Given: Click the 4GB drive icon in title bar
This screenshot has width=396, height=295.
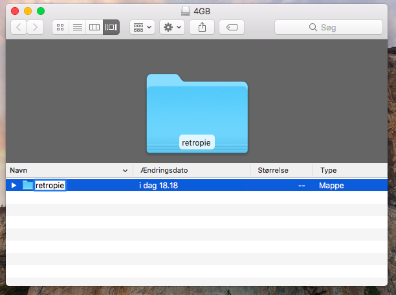Looking at the screenshot, I should tap(186, 11).
